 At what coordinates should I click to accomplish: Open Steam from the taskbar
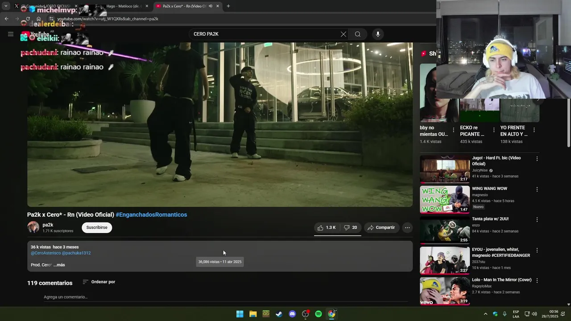[x=279, y=314]
